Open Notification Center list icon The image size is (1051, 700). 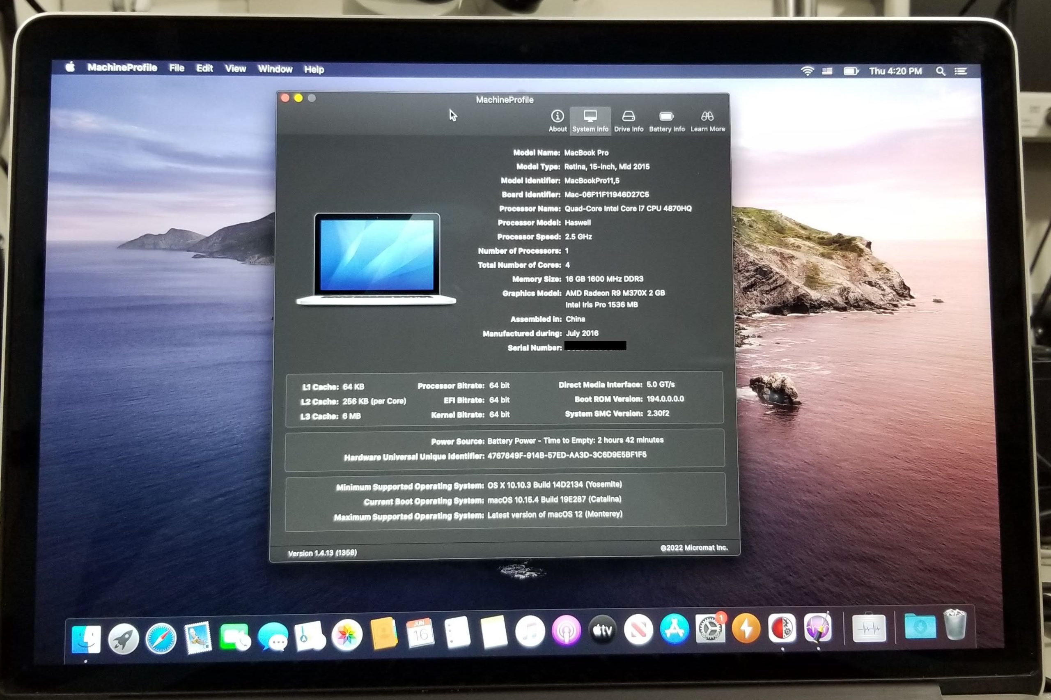pyautogui.click(x=960, y=71)
